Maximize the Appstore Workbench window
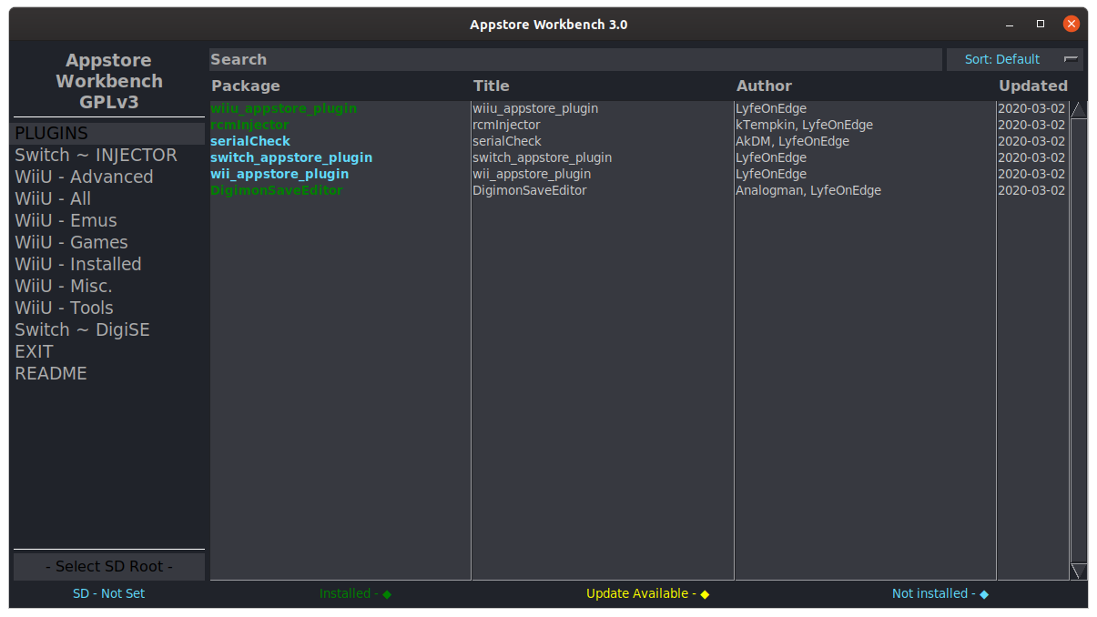Viewport: 1097px width, 617px height. click(1041, 25)
